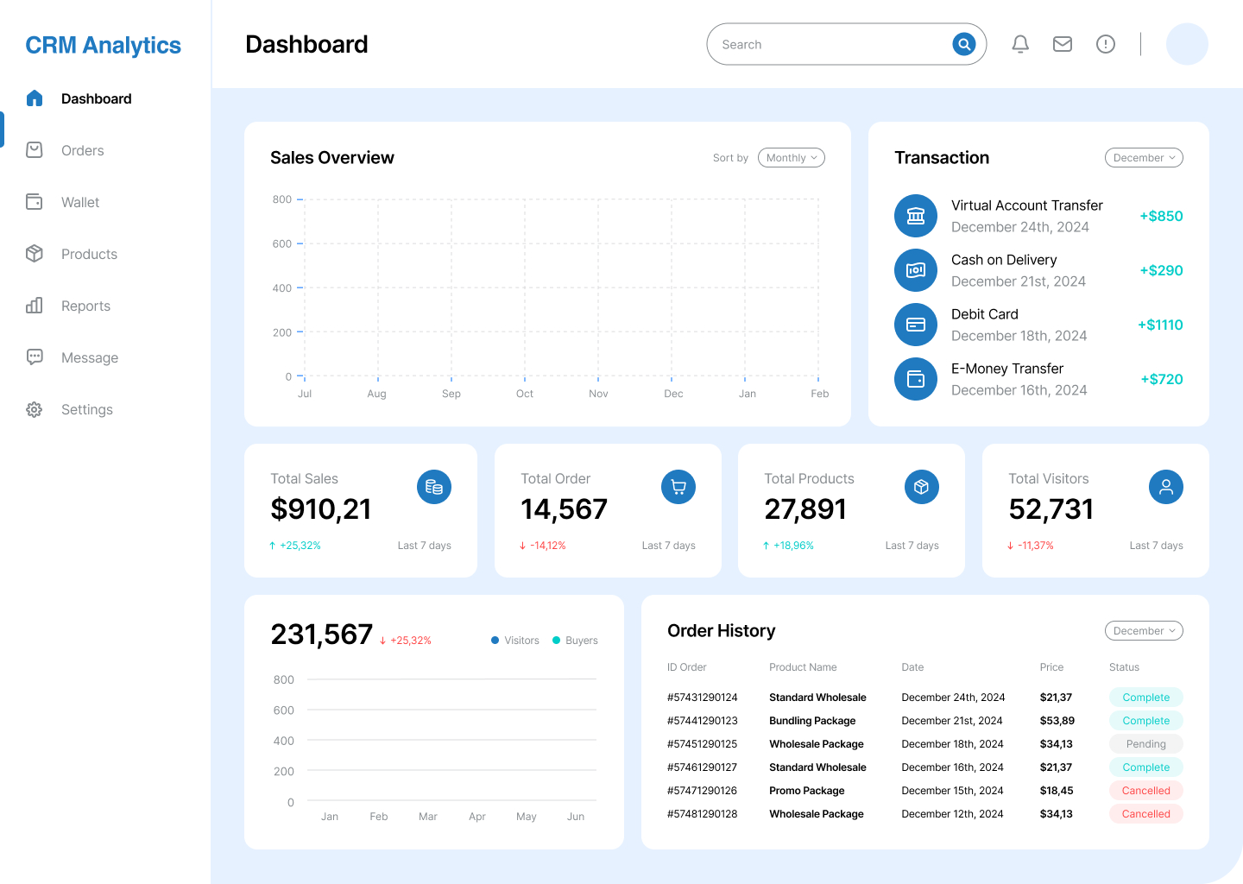Open the mail envelope icon

click(x=1063, y=44)
